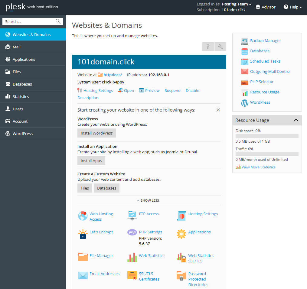Screen dimensions: 307x289
Task: Open the Hosting Team user dropdown
Action: pos(236,4)
